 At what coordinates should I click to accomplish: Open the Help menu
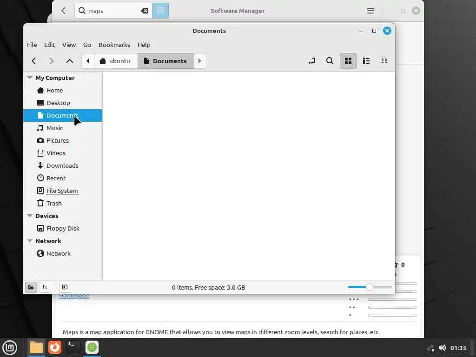[x=144, y=45]
